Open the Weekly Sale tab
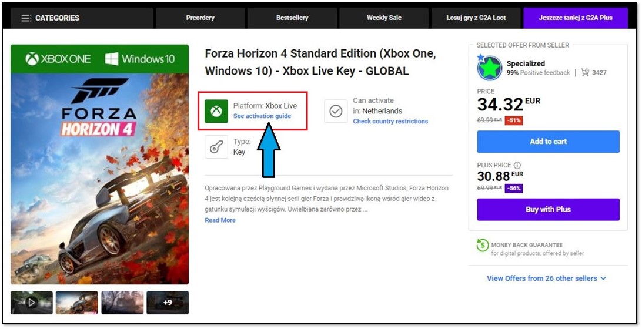The image size is (642, 329). (x=384, y=18)
